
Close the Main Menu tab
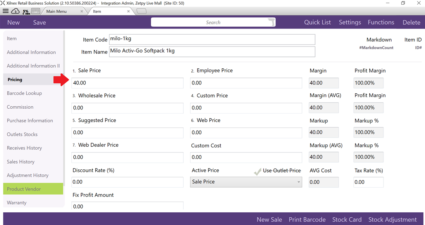tap(82, 12)
